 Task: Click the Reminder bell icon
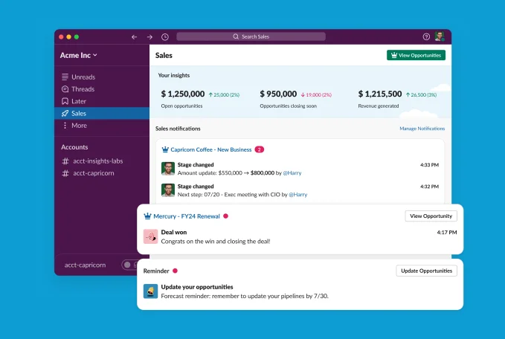click(x=150, y=291)
